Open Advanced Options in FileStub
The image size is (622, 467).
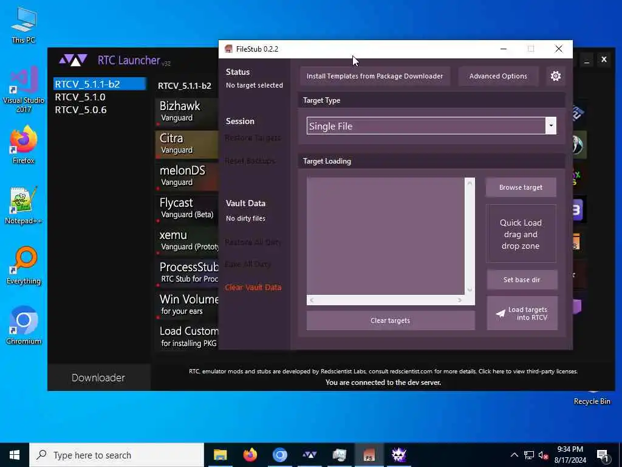pyautogui.click(x=498, y=76)
